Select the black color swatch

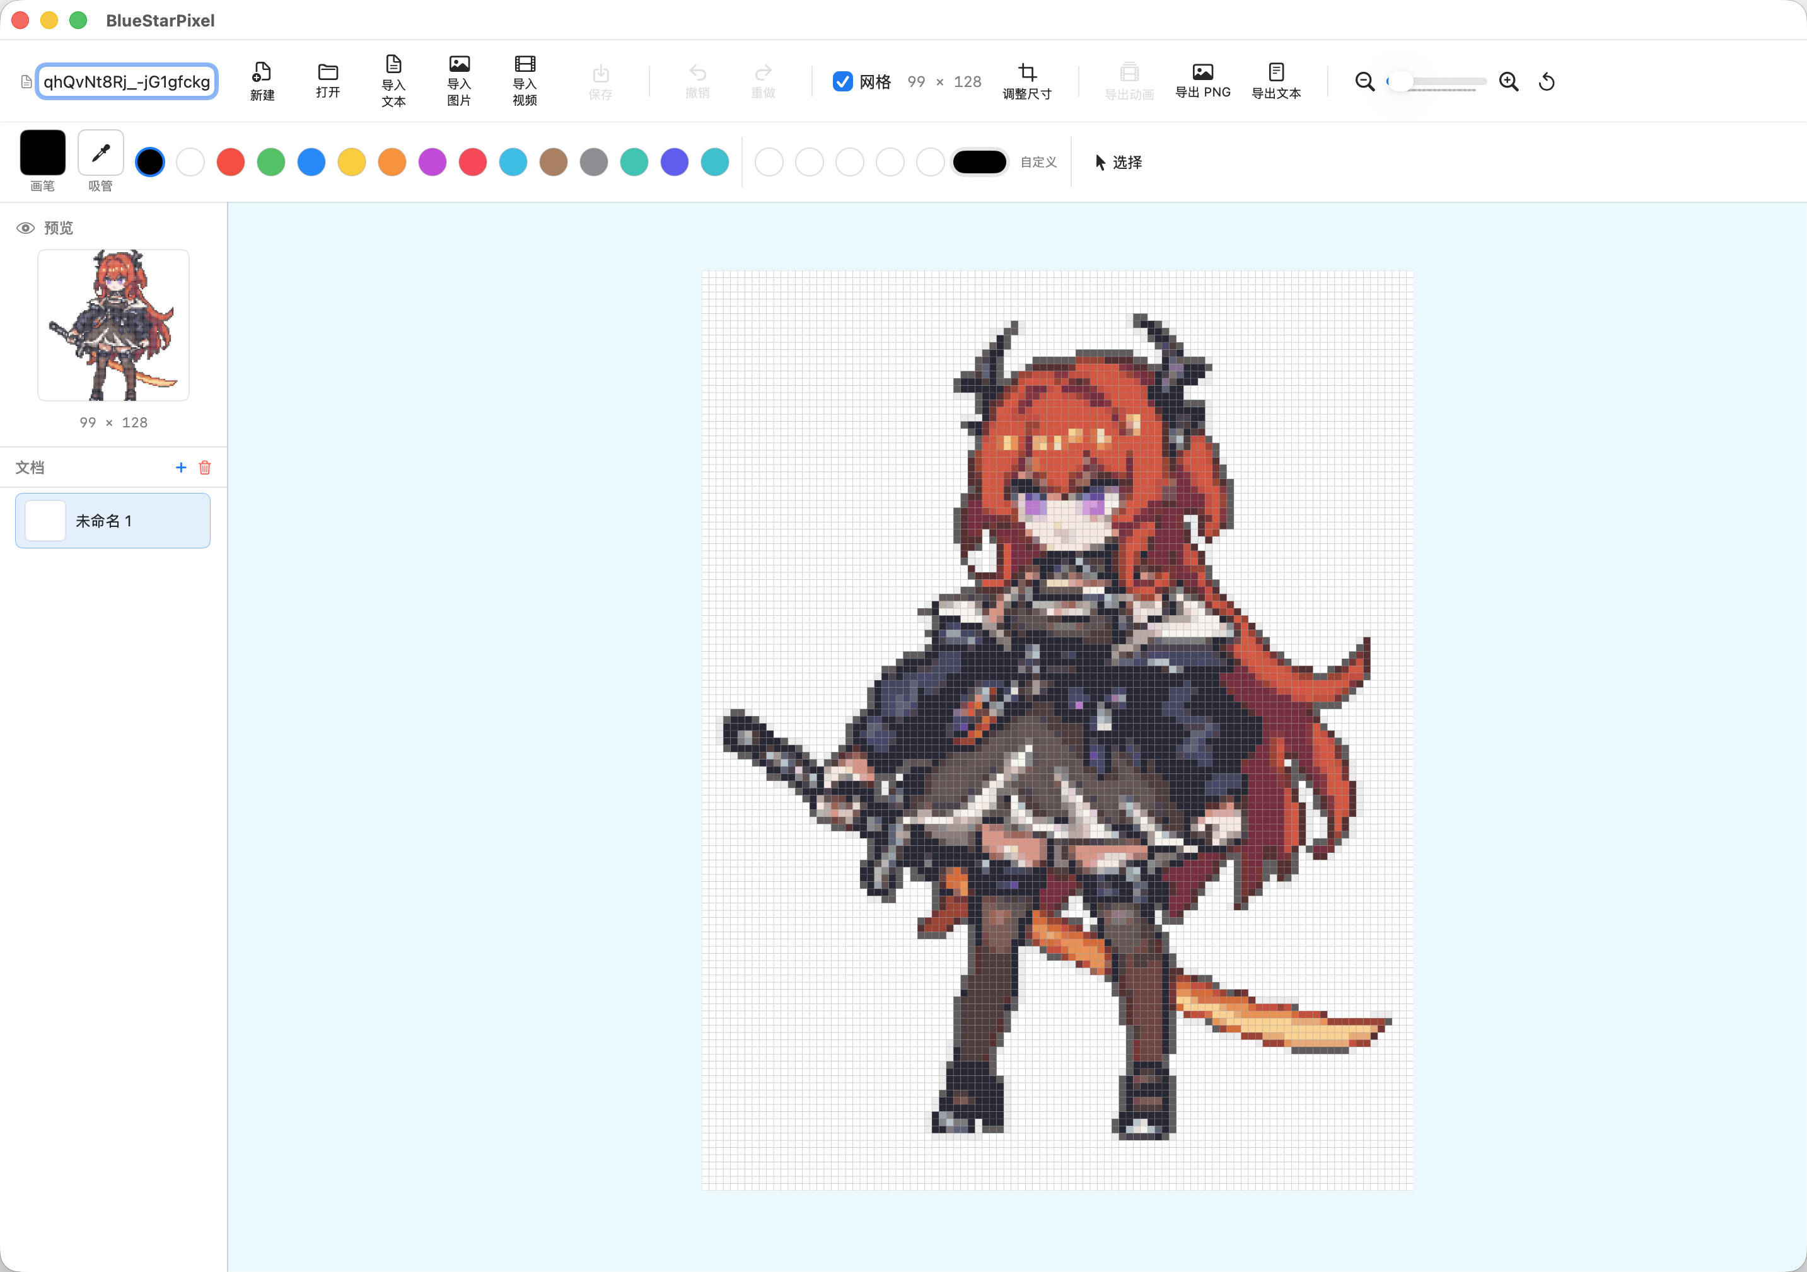(x=150, y=162)
